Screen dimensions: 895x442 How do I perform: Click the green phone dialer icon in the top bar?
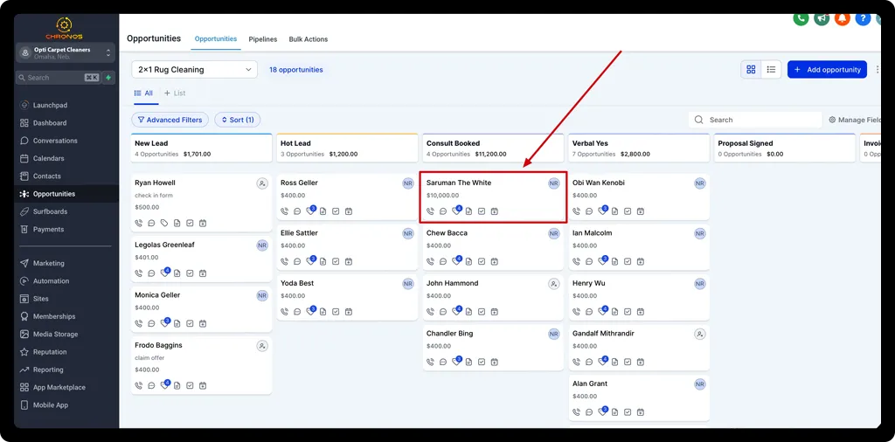tap(801, 18)
